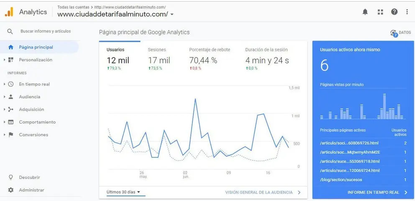Image resolution: width=415 pixels, height=201 pixels.
Task: Click the Adquisición branching arrows icon
Action: 10,110
